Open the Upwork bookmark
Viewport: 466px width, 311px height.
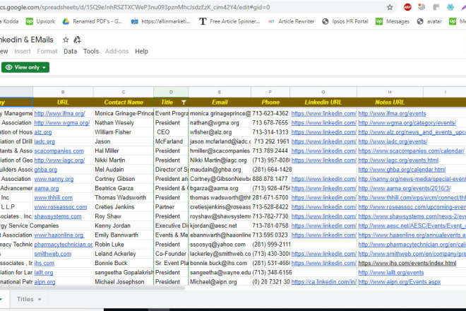pos(40,21)
